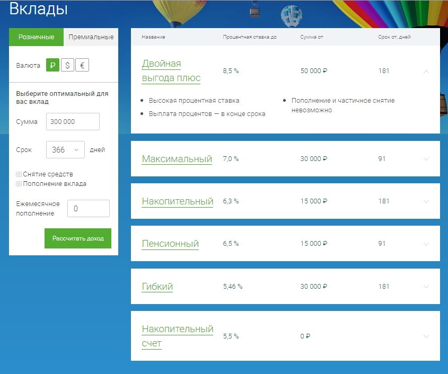
Task: Switch to the Премиальные tab
Action: coord(91,37)
